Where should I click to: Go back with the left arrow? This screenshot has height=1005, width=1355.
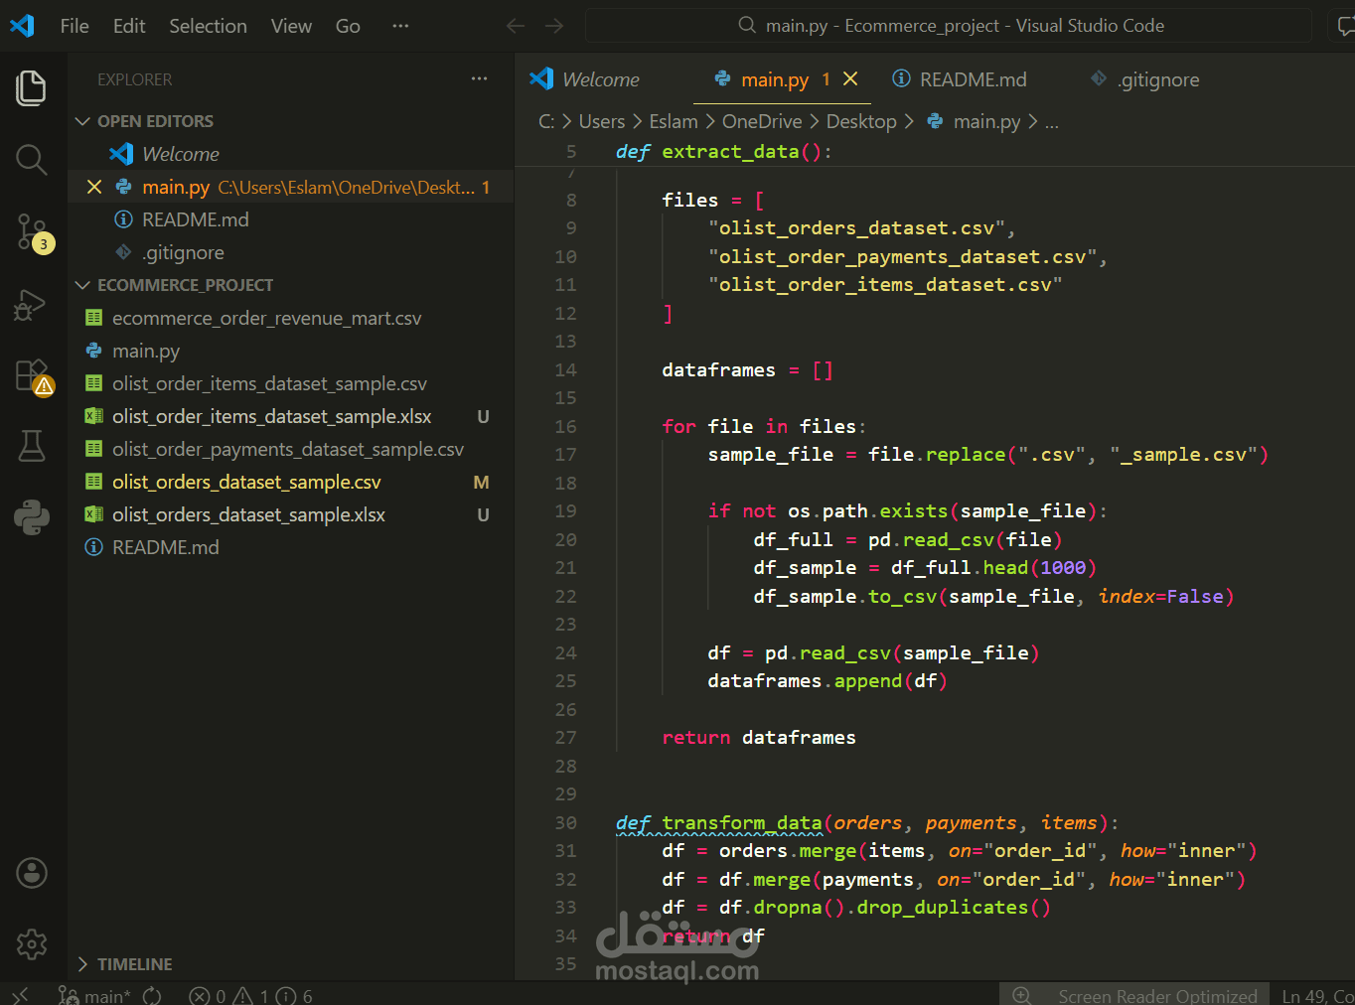click(516, 26)
